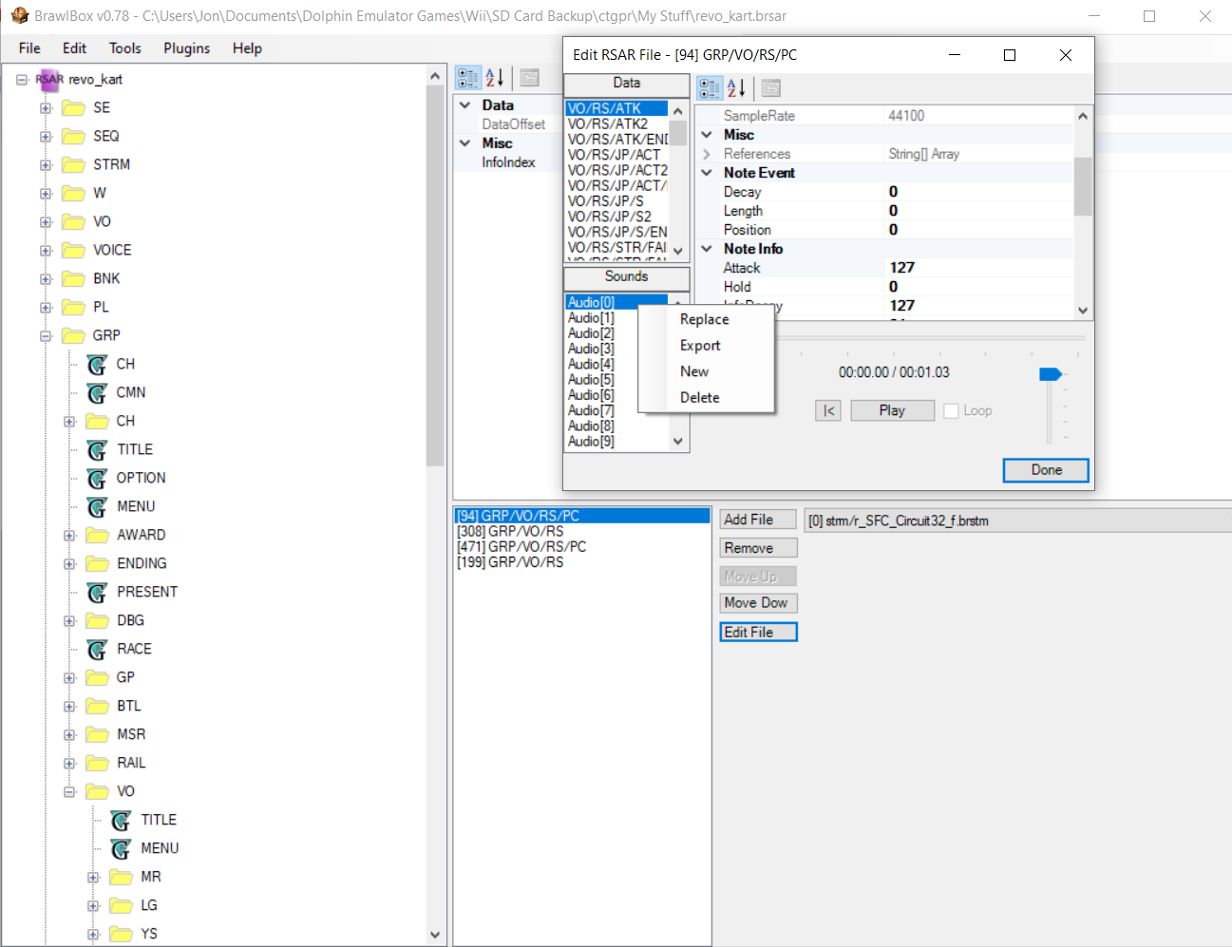Collapse the Data category in main properties
The width and height of the screenshot is (1232, 947).
tap(464, 105)
